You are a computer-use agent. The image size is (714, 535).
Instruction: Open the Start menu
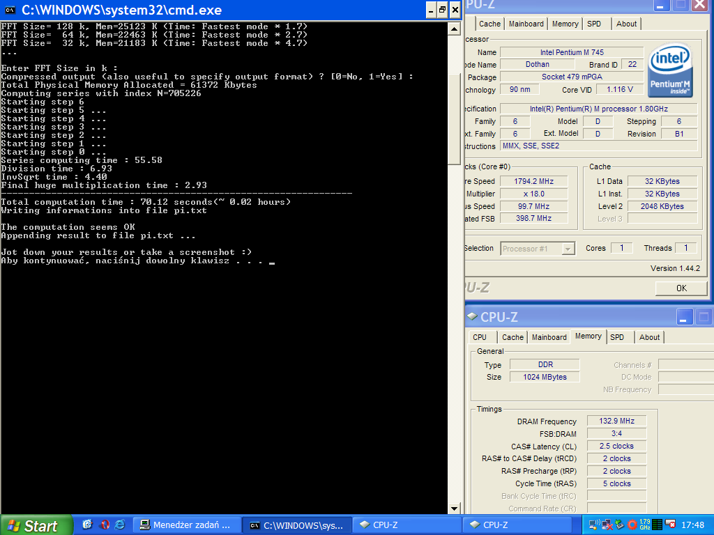coord(36,525)
